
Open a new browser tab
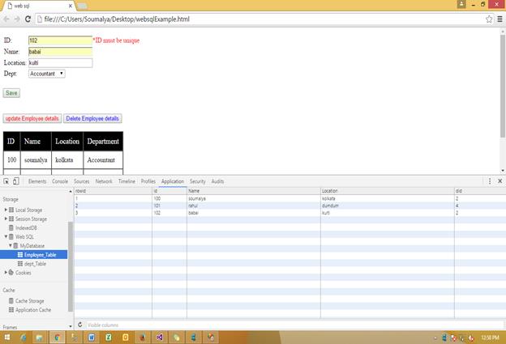coord(82,6)
